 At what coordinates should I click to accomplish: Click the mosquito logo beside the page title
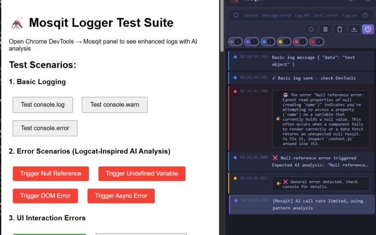[x=17, y=23]
